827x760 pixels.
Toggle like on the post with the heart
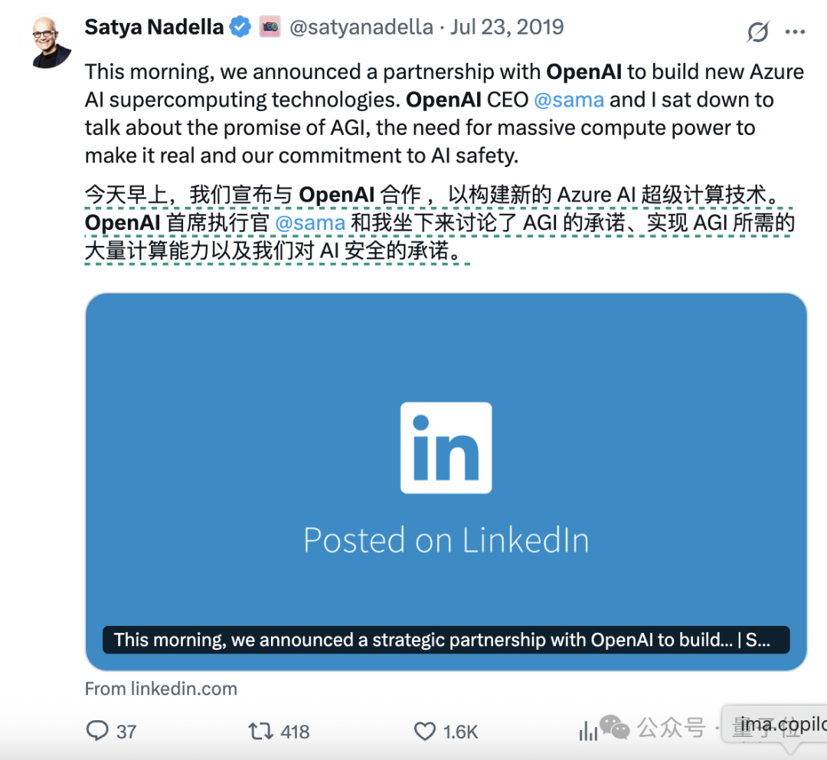pos(423,732)
